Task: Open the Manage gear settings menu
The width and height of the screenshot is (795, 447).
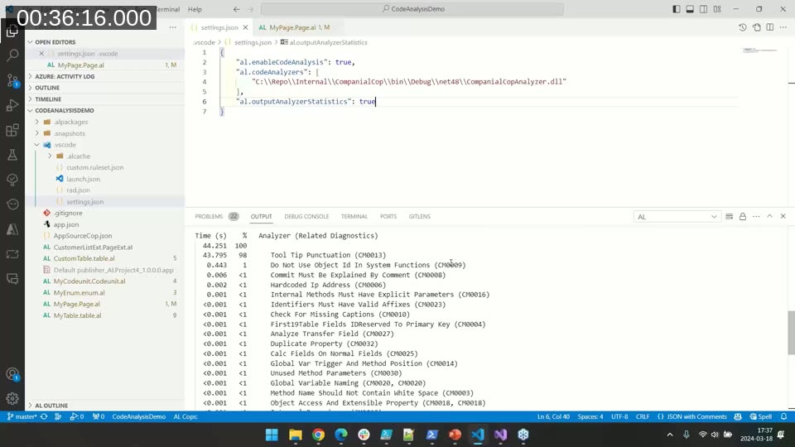Action: (x=12, y=399)
